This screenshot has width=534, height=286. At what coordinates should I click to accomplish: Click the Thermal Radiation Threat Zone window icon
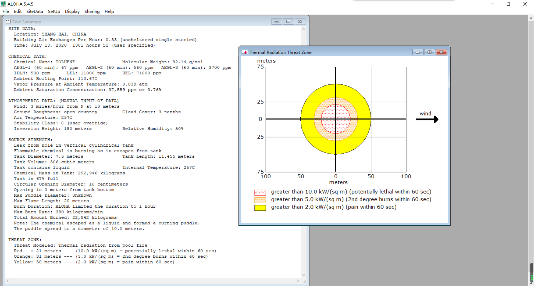tap(245, 52)
